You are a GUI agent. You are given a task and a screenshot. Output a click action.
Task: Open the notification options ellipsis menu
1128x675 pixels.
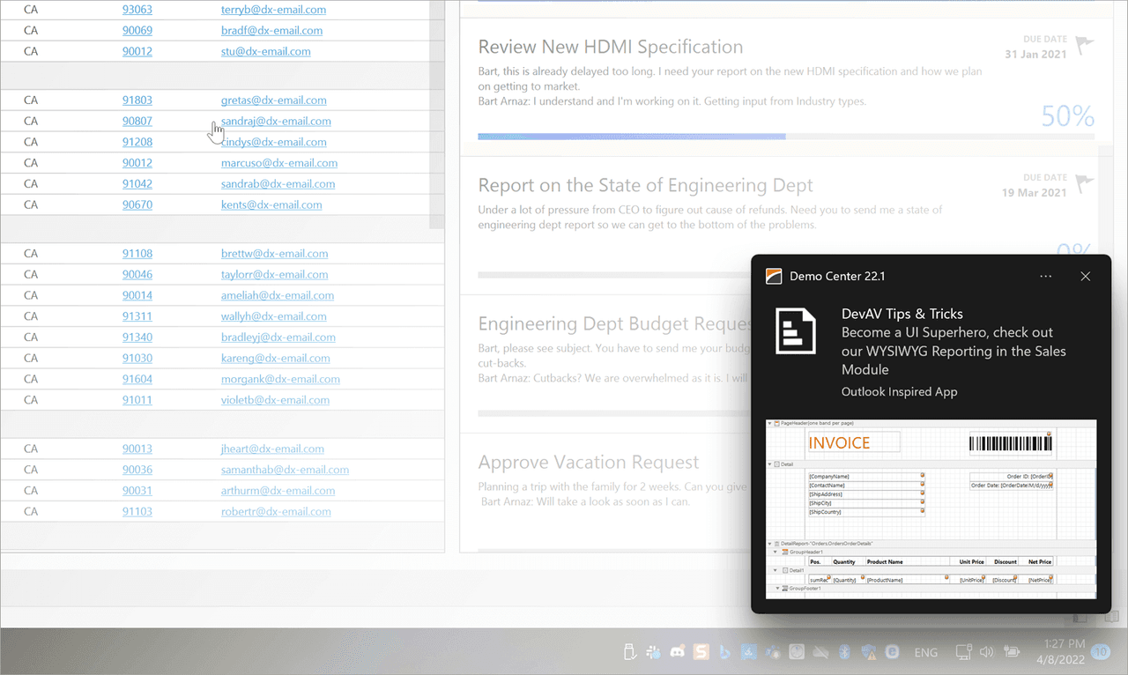coord(1045,276)
